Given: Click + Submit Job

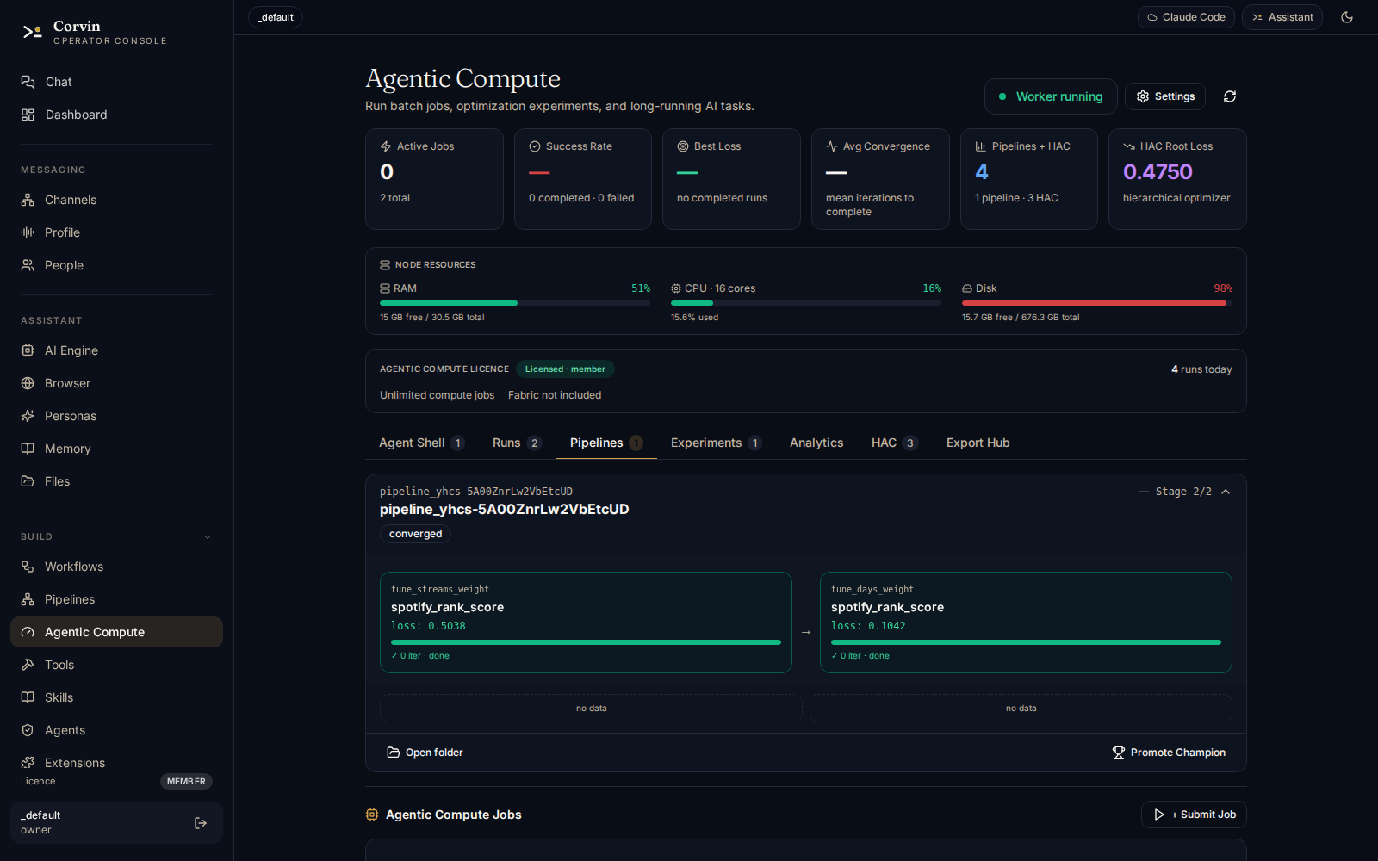Looking at the screenshot, I should 1194,815.
